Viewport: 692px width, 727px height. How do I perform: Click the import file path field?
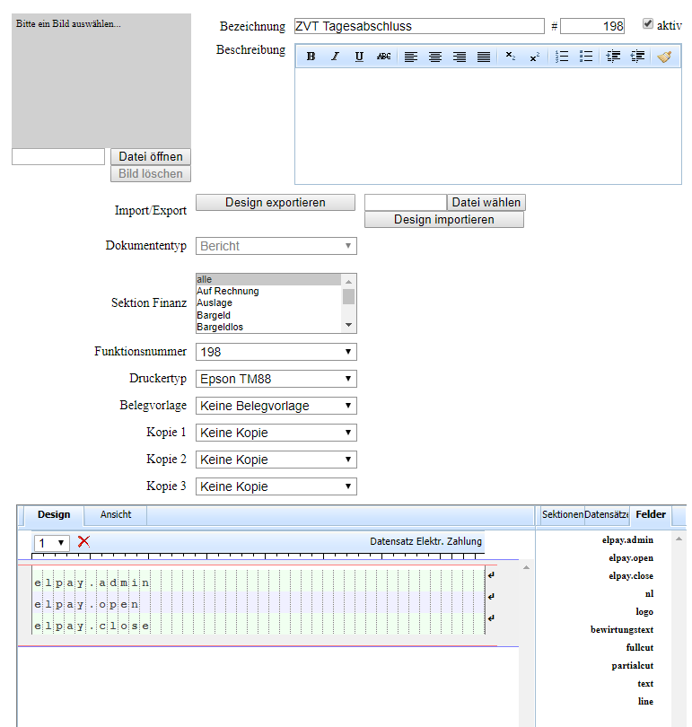(x=406, y=203)
